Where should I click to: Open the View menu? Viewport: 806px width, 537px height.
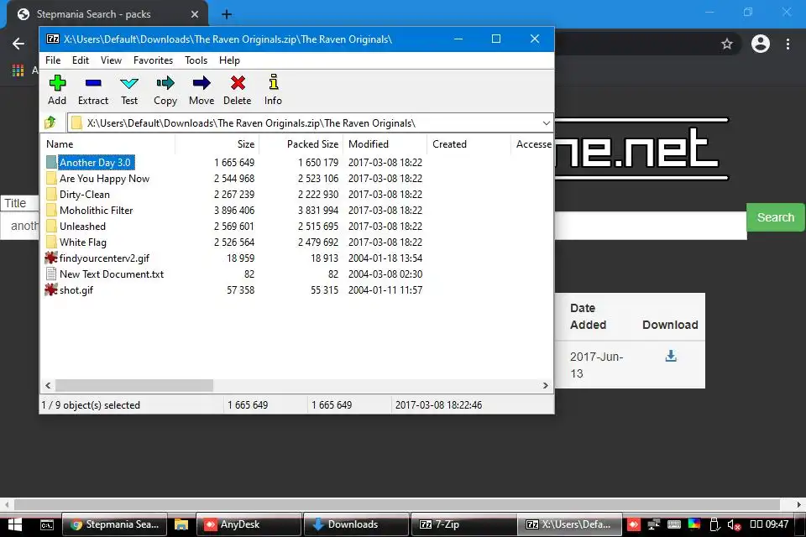(111, 60)
